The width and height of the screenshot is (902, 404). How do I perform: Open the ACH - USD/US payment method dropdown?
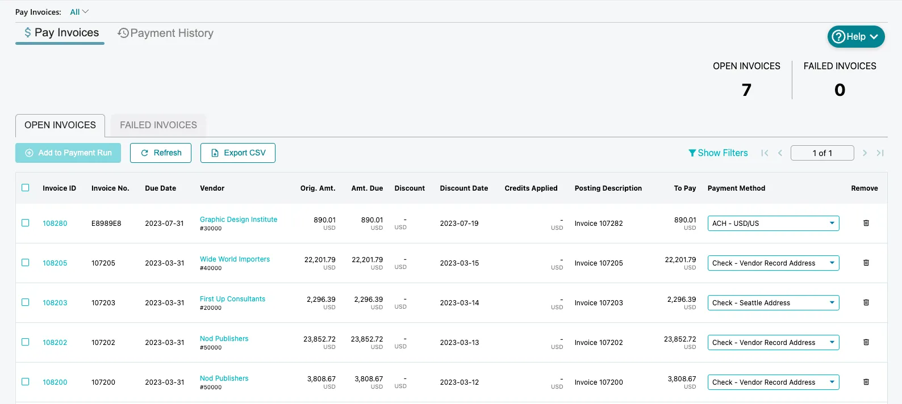pos(773,223)
